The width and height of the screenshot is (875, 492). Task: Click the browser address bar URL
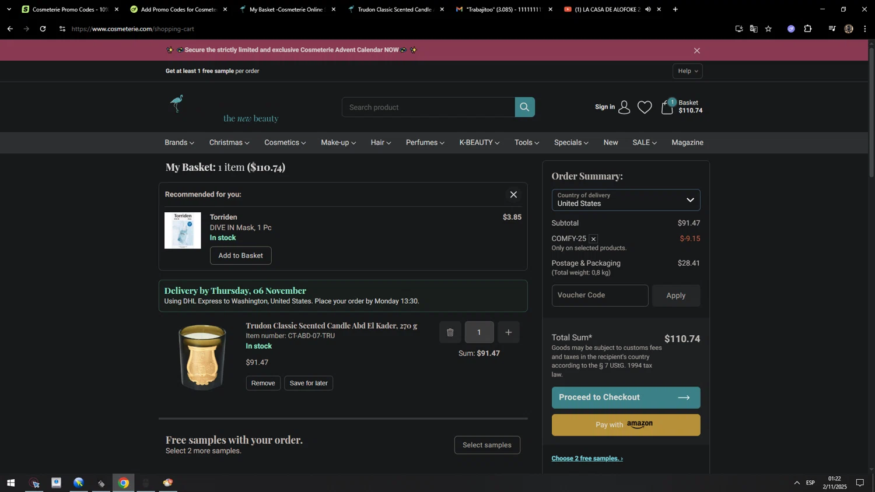point(133,29)
